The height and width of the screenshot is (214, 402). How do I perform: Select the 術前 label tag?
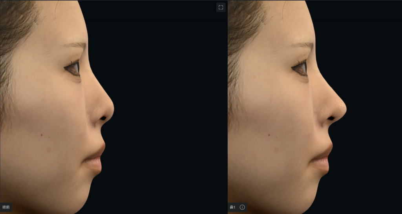(6, 207)
